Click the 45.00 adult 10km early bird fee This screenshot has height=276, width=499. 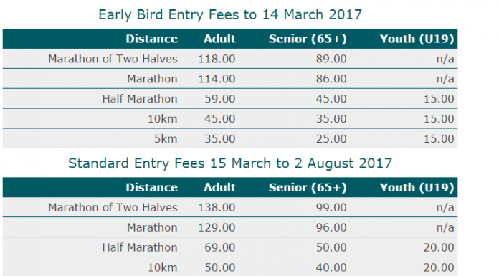click(220, 119)
